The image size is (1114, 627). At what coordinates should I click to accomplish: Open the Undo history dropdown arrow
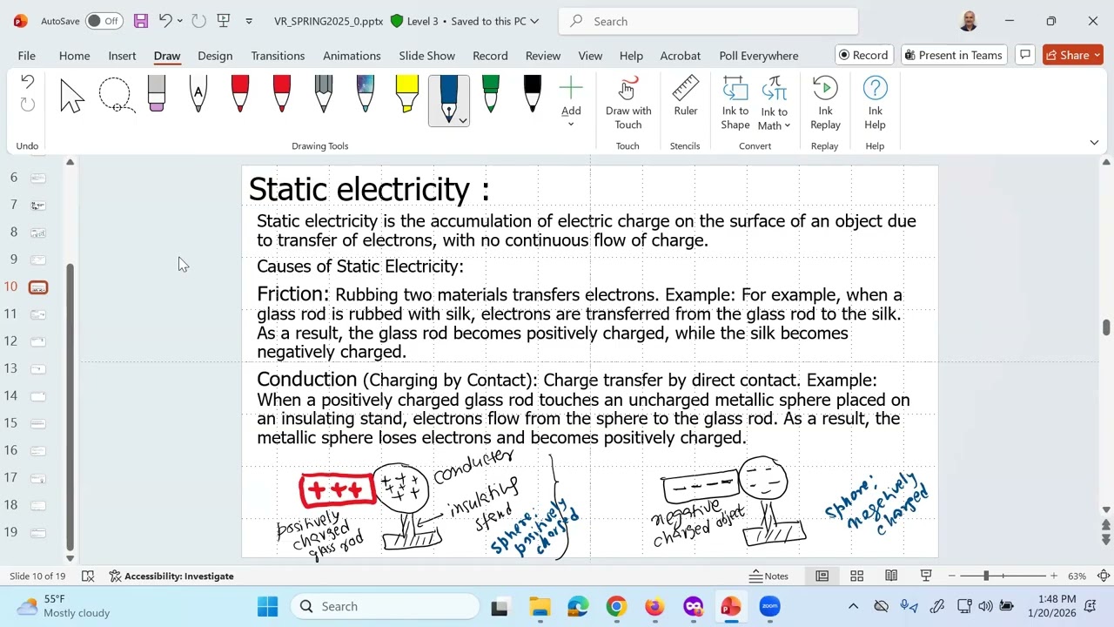pyautogui.click(x=179, y=21)
